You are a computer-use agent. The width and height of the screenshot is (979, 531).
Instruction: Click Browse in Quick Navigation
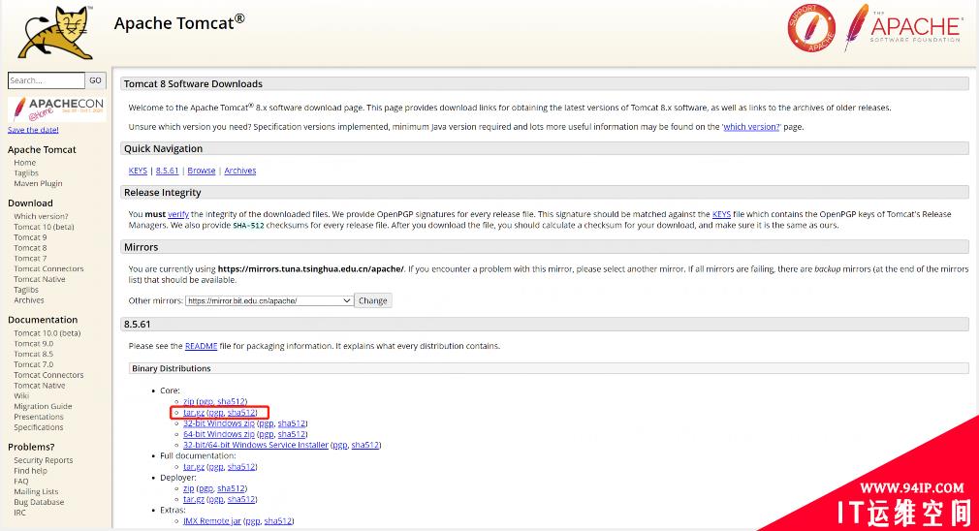[x=202, y=171]
